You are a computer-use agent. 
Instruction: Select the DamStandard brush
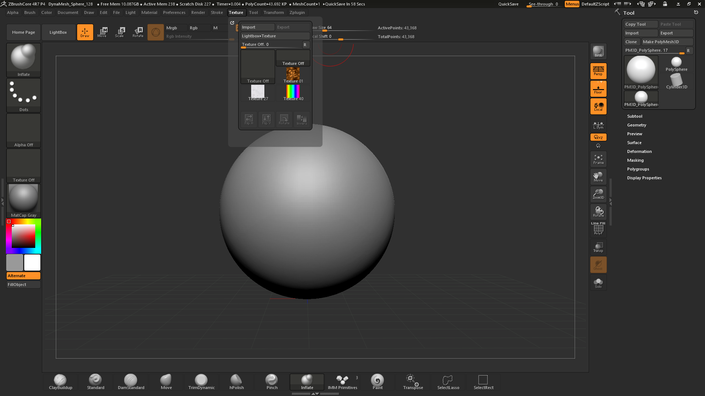(x=131, y=381)
